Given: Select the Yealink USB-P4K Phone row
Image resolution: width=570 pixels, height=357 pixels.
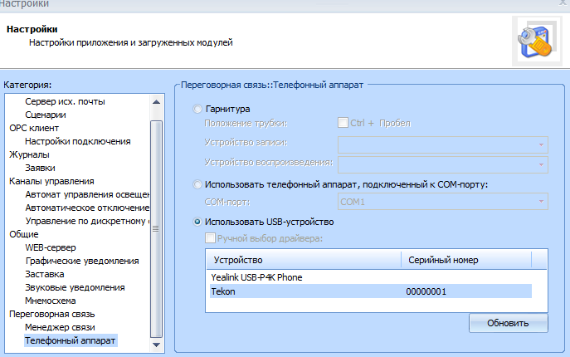Looking at the screenshot, I should [257, 276].
